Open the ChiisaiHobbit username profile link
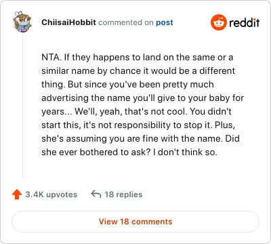The height and width of the screenshot is (244, 271). pos(68,22)
